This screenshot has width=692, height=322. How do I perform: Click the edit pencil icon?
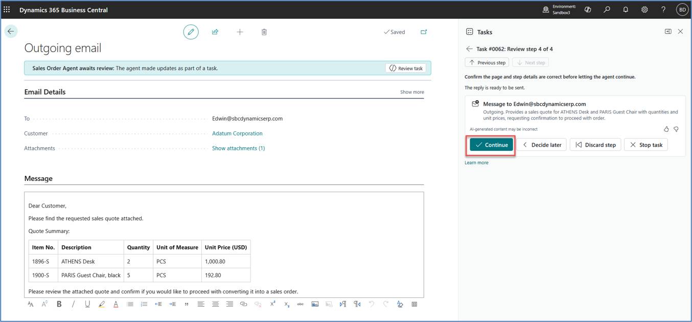191,32
